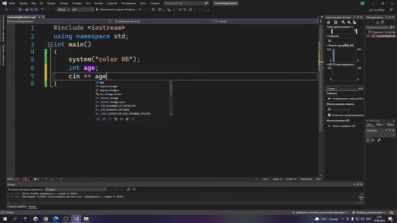Click the Start Without Debugging outline play icon
This screenshot has height=223, width=397.
pyautogui.click(x=140, y=10)
